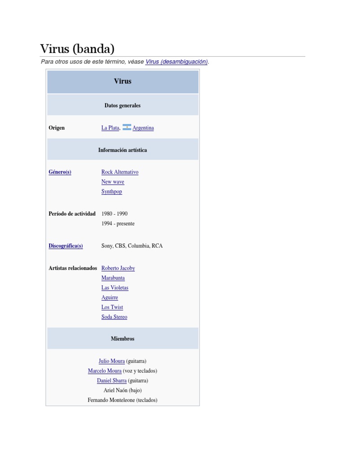Click the Artistas relacionados label

point(73,268)
